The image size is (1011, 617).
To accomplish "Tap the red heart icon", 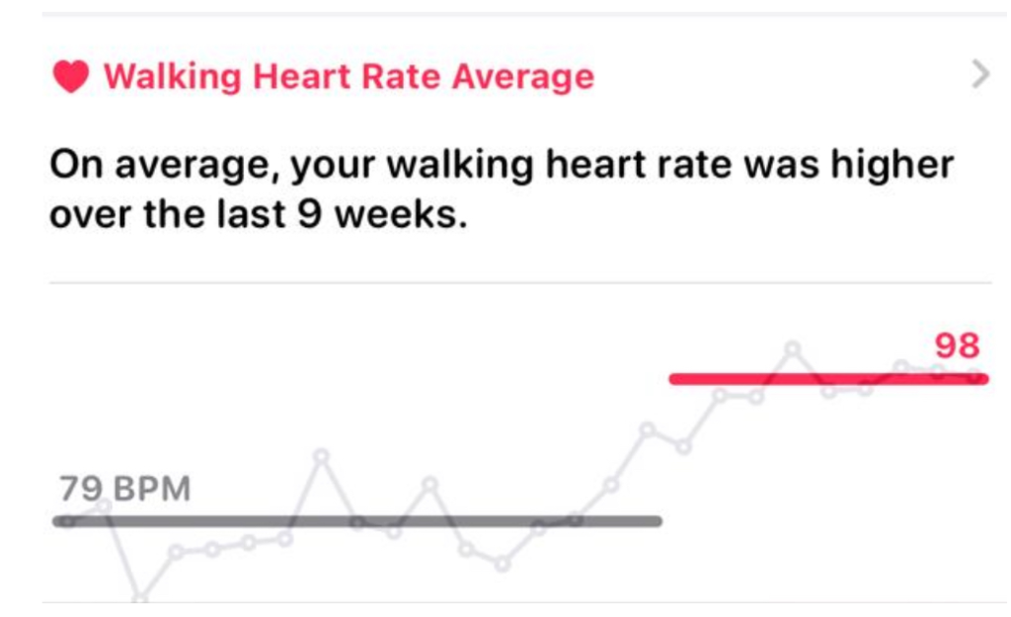I will point(71,76).
